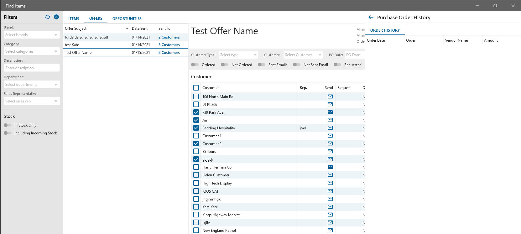Open the Select brands dropdown

31,35
